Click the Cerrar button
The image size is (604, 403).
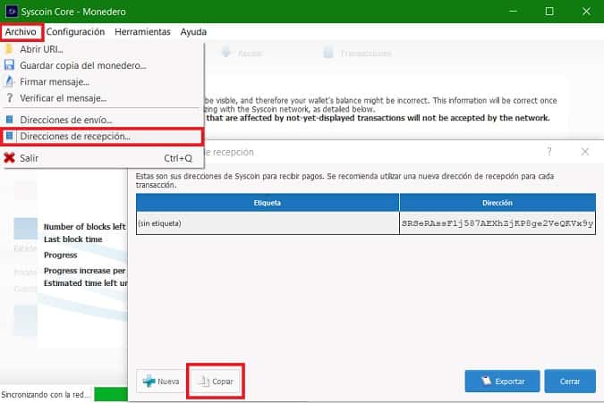(x=570, y=381)
